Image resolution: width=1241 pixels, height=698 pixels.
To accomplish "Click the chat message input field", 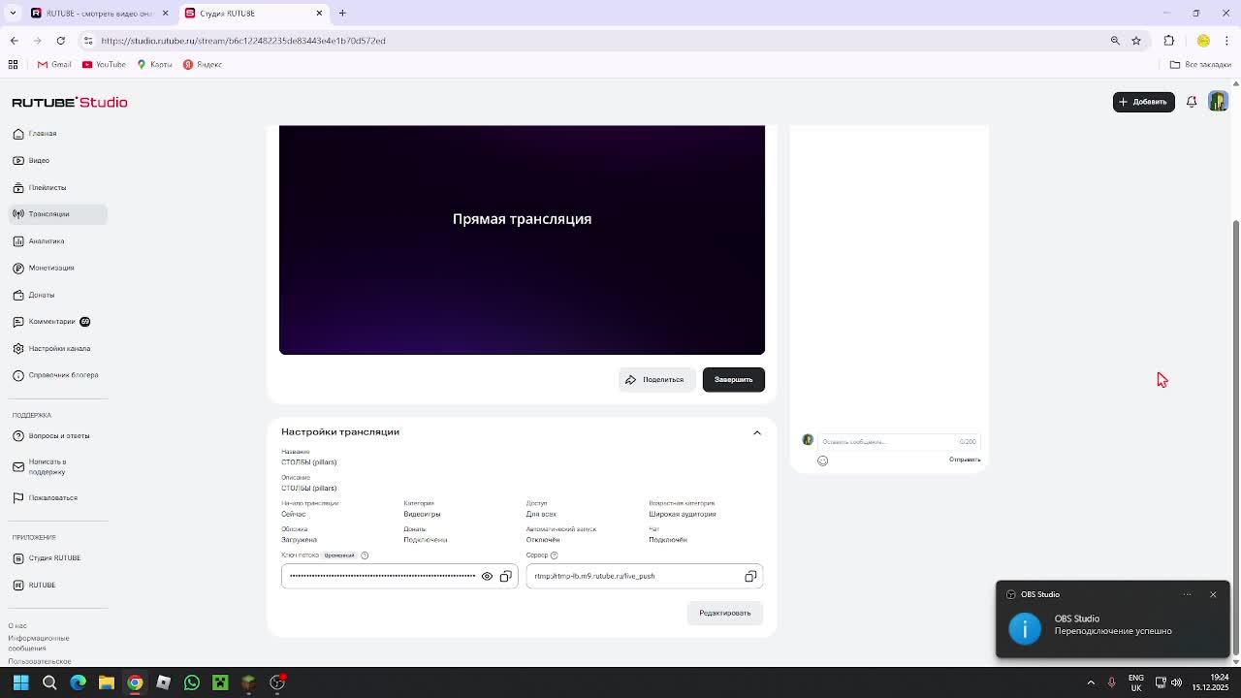I will click(x=899, y=441).
